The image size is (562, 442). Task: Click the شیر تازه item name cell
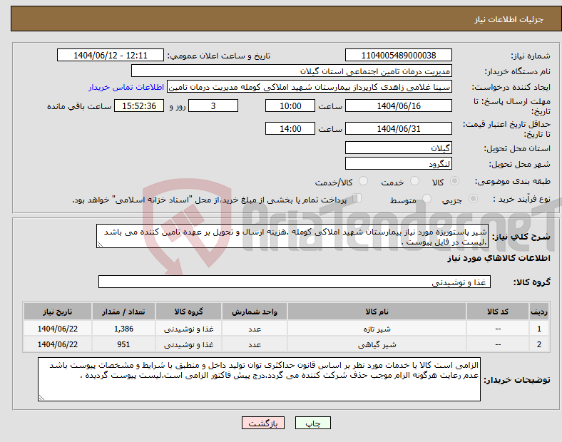(377, 329)
